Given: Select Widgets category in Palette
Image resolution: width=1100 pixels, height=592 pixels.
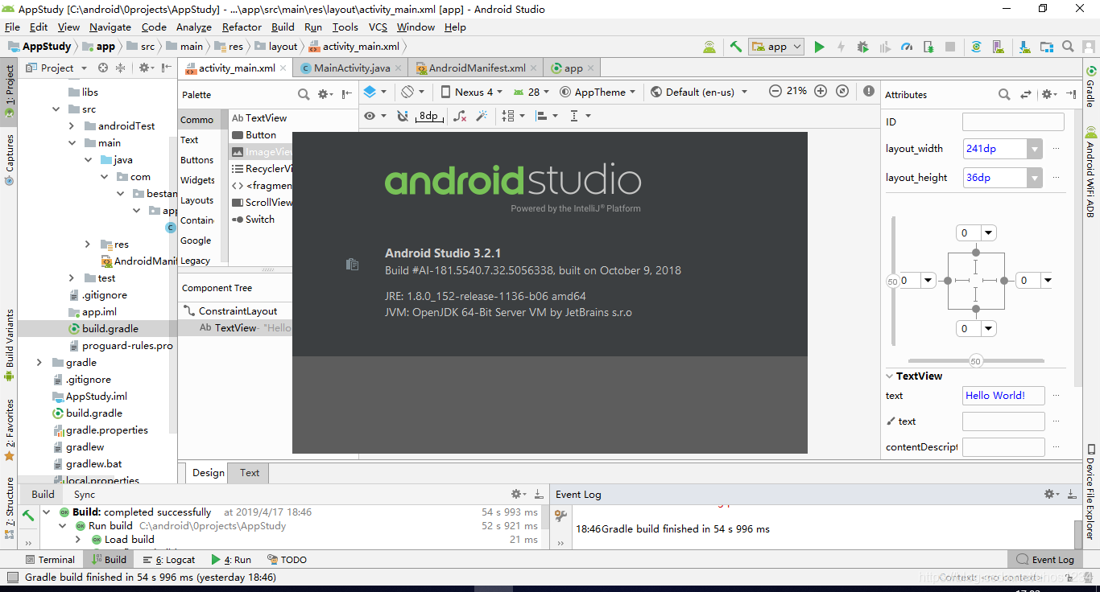Looking at the screenshot, I should [x=197, y=180].
